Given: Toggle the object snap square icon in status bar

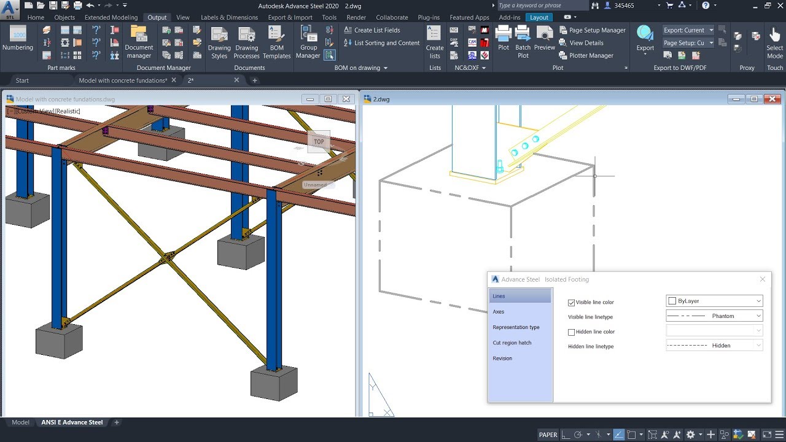Looking at the screenshot, I should [631, 435].
